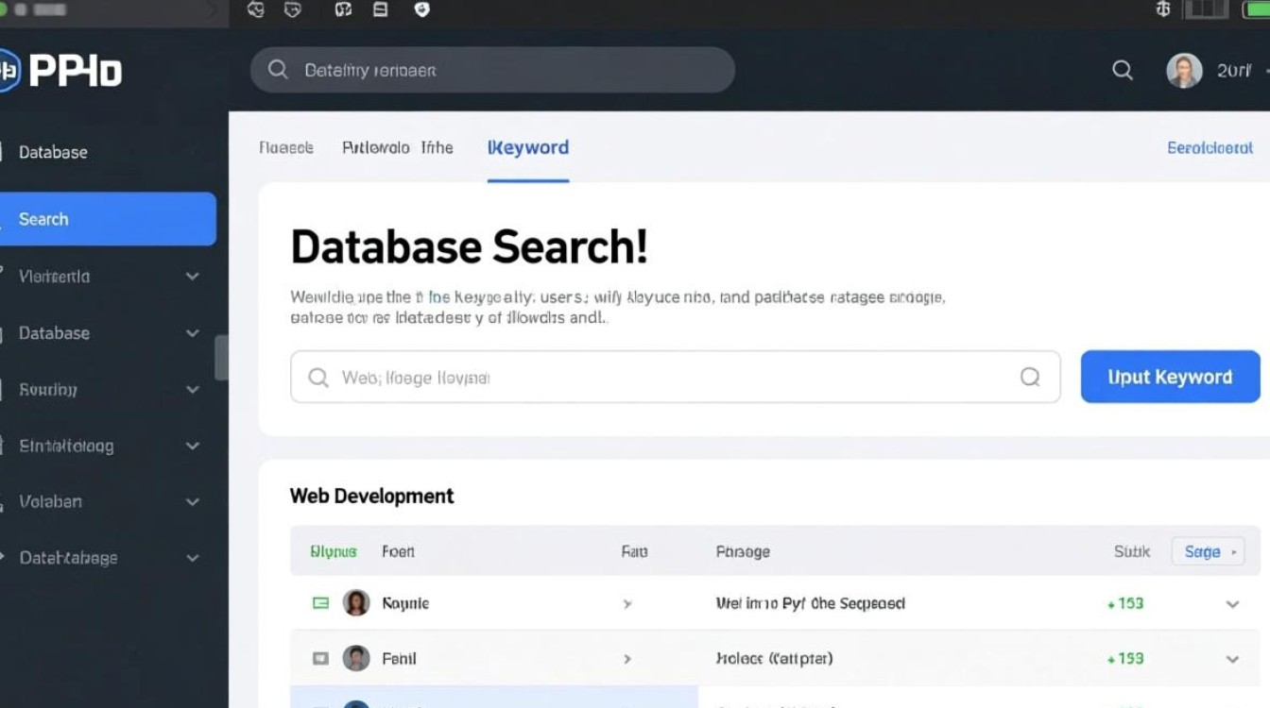
Task: Click the magnifier icon in the top search bar
Action: point(278,70)
